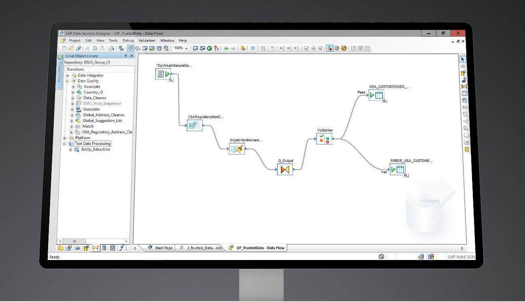Click the blue Help question-mark toolbar icon
This screenshot has height=302, width=525.
tap(253, 48)
